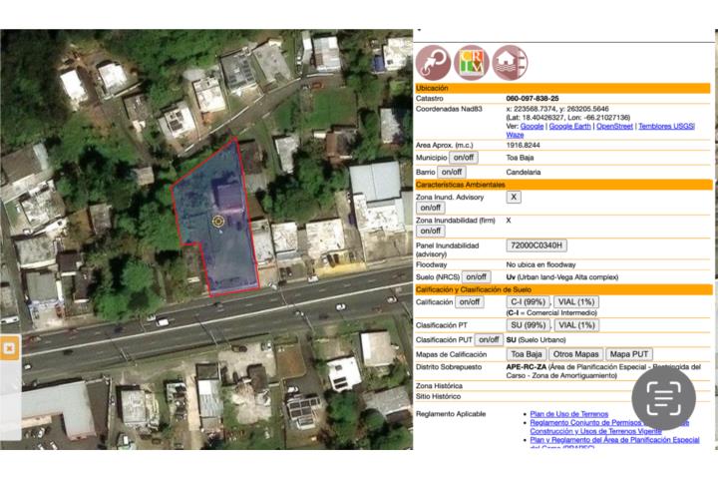The width and height of the screenshot is (718, 479).
Task: Click the C-I (99%) button
Action: 528,301
